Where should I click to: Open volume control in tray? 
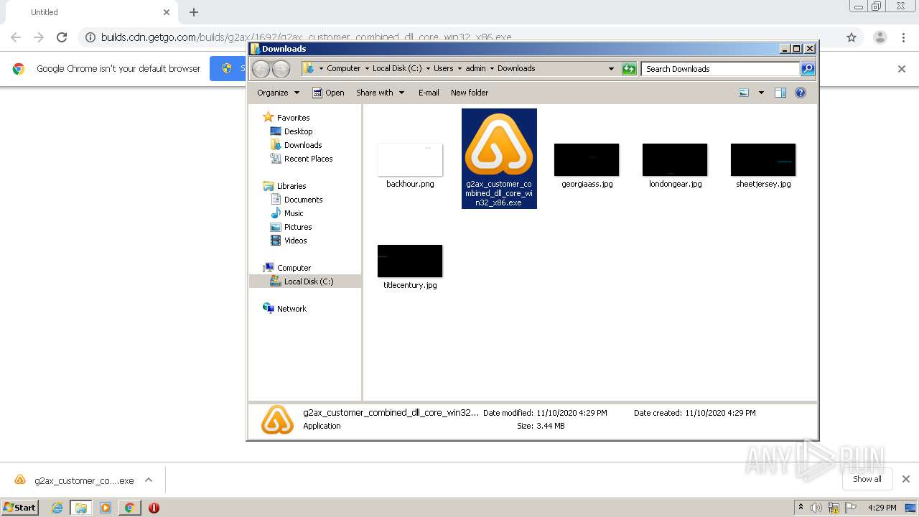(816, 508)
